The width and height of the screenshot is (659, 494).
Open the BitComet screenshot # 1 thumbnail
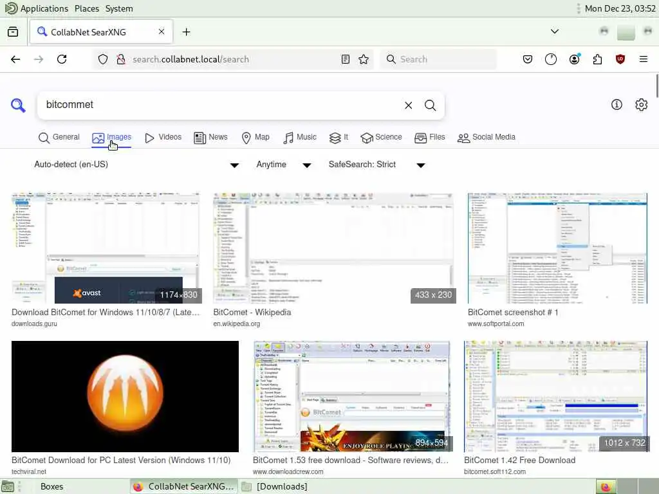click(x=557, y=248)
